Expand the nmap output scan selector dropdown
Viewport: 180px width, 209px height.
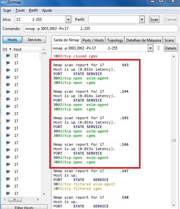coord(150,48)
